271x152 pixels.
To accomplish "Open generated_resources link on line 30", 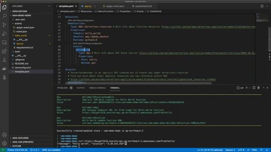I will [143, 79].
